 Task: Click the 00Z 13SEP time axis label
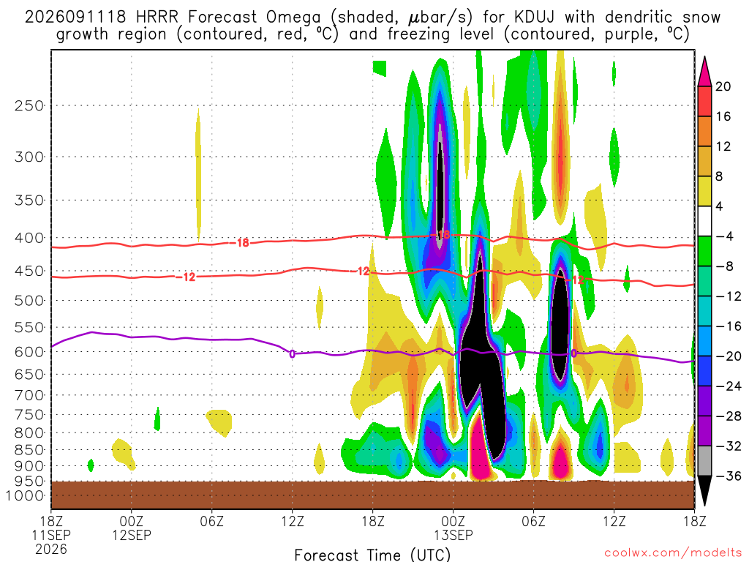453,528
